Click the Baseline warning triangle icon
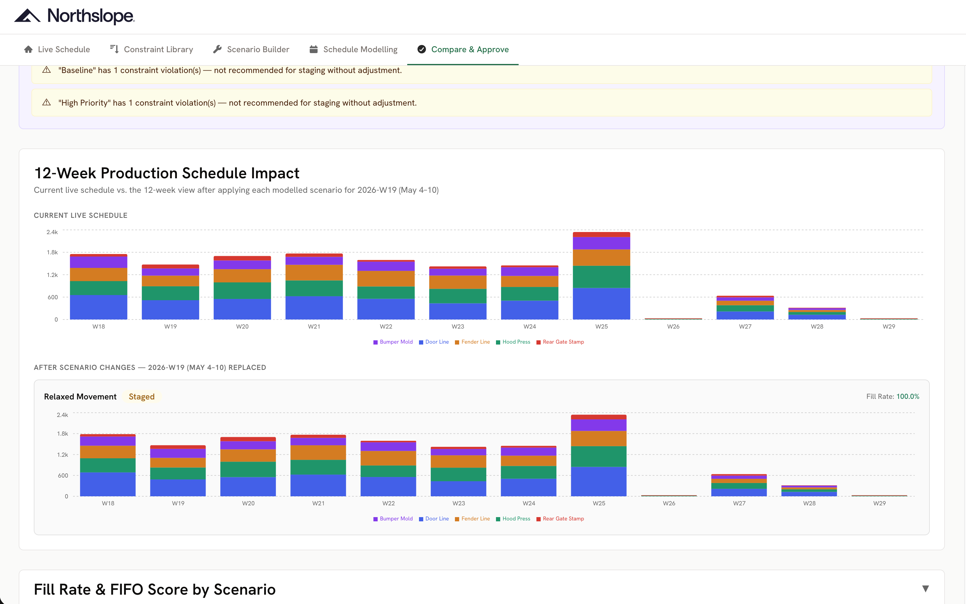966x604 pixels. tap(47, 70)
